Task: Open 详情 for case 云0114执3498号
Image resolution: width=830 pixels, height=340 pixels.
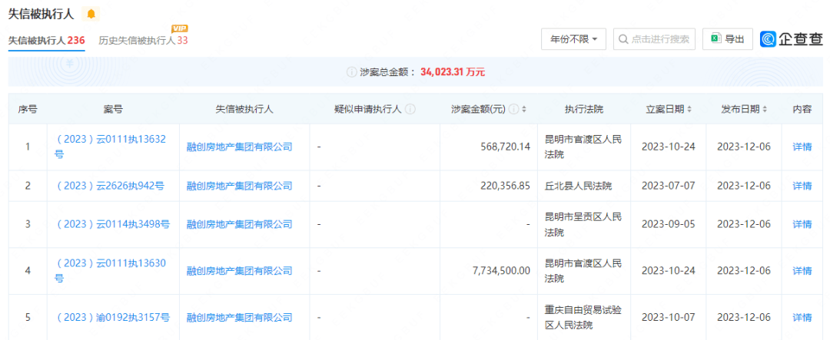Action: (802, 224)
